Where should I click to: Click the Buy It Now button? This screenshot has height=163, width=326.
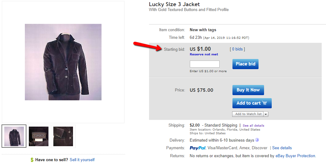pyautogui.click(x=248, y=90)
